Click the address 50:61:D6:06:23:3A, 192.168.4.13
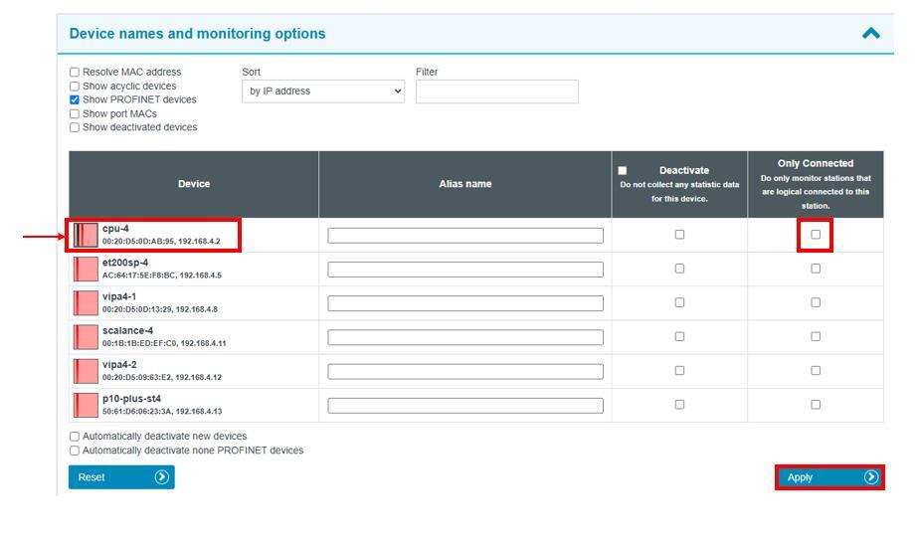The width and height of the screenshot is (919, 549). coord(162,412)
